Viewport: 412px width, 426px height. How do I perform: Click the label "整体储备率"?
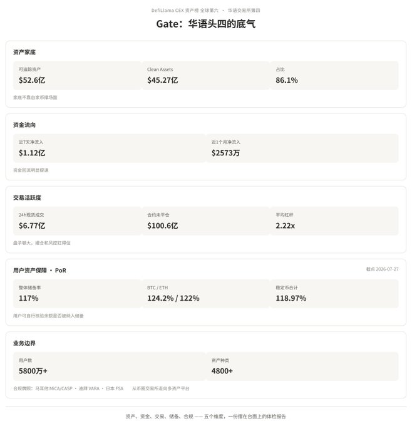[x=29, y=288]
